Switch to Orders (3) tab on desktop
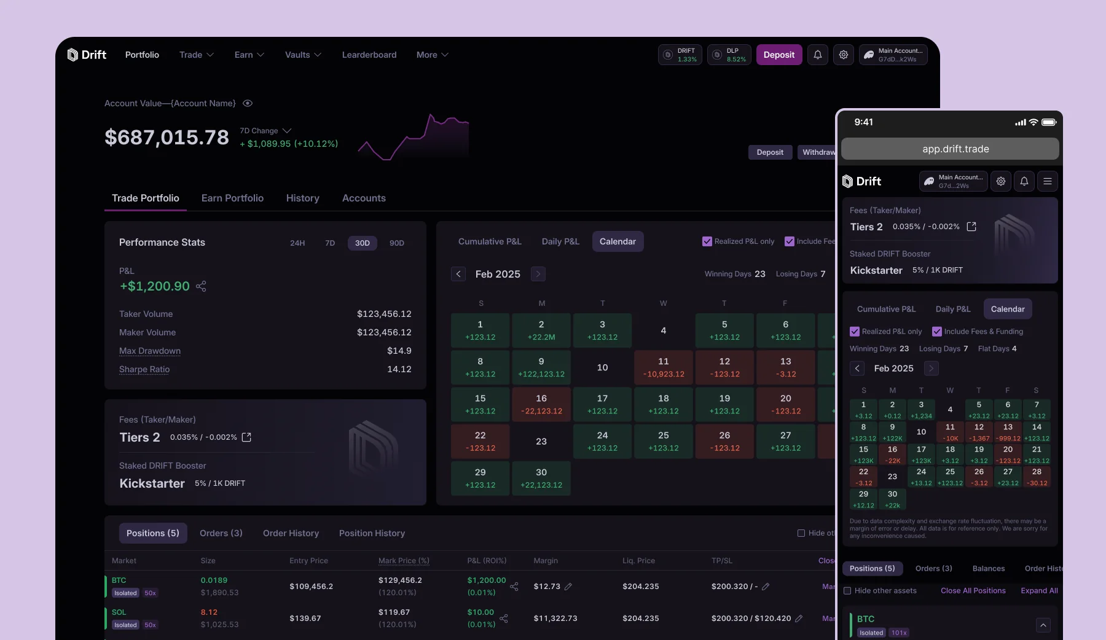 tap(221, 533)
